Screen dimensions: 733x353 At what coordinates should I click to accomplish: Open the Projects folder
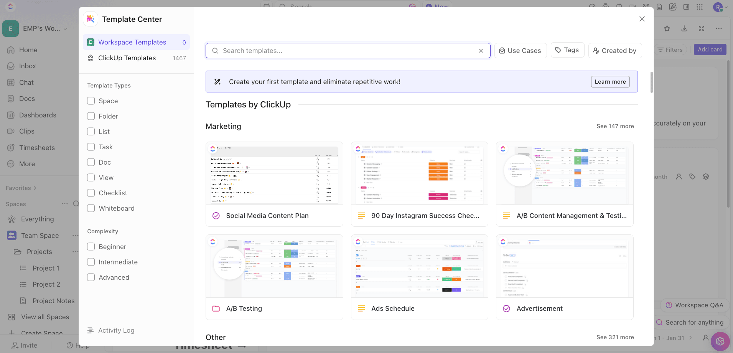coord(39,252)
